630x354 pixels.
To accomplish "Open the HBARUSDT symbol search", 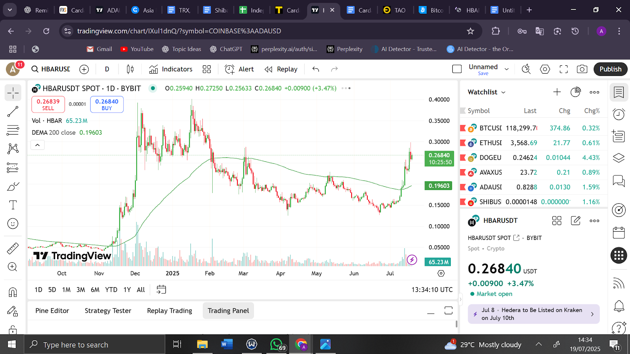I will (x=51, y=69).
